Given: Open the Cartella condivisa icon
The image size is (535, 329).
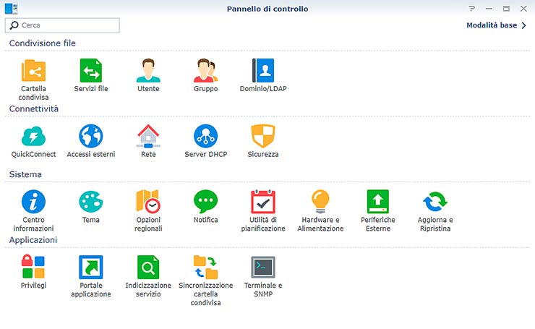Looking at the screenshot, I should point(33,71).
